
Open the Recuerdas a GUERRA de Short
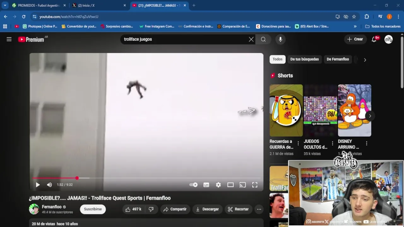(x=286, y=110)
